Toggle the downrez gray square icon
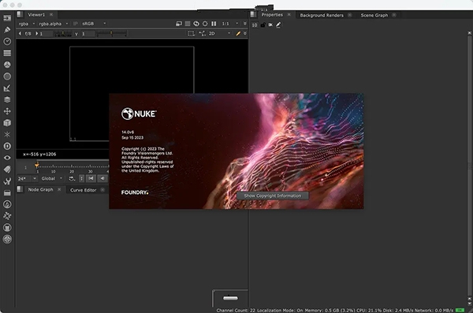The width and height of the screenshot is (473, 313). [188, 24]
